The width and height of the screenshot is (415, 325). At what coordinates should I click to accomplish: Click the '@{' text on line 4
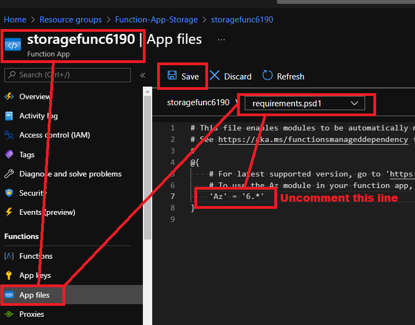tap(194, 162)
